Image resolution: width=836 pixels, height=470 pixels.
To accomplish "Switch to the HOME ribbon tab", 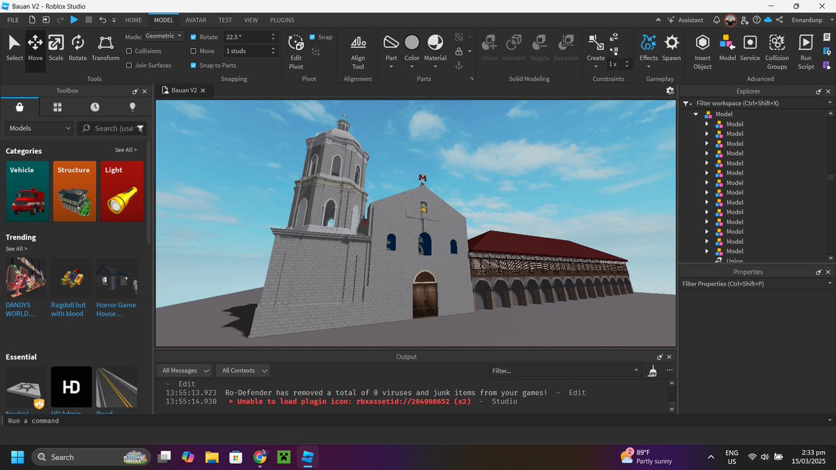I will point(133,20).
